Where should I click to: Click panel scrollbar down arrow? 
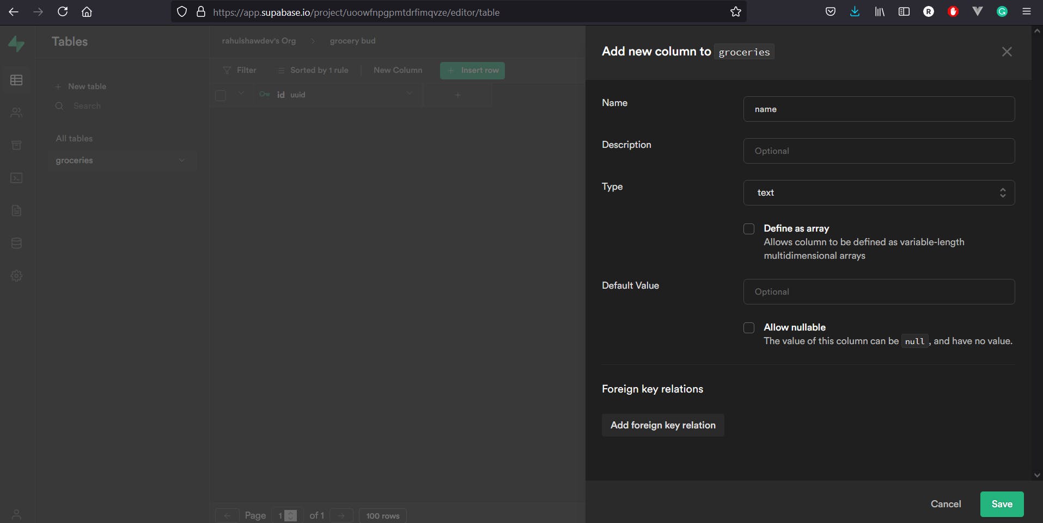(x=1037, y=475)
